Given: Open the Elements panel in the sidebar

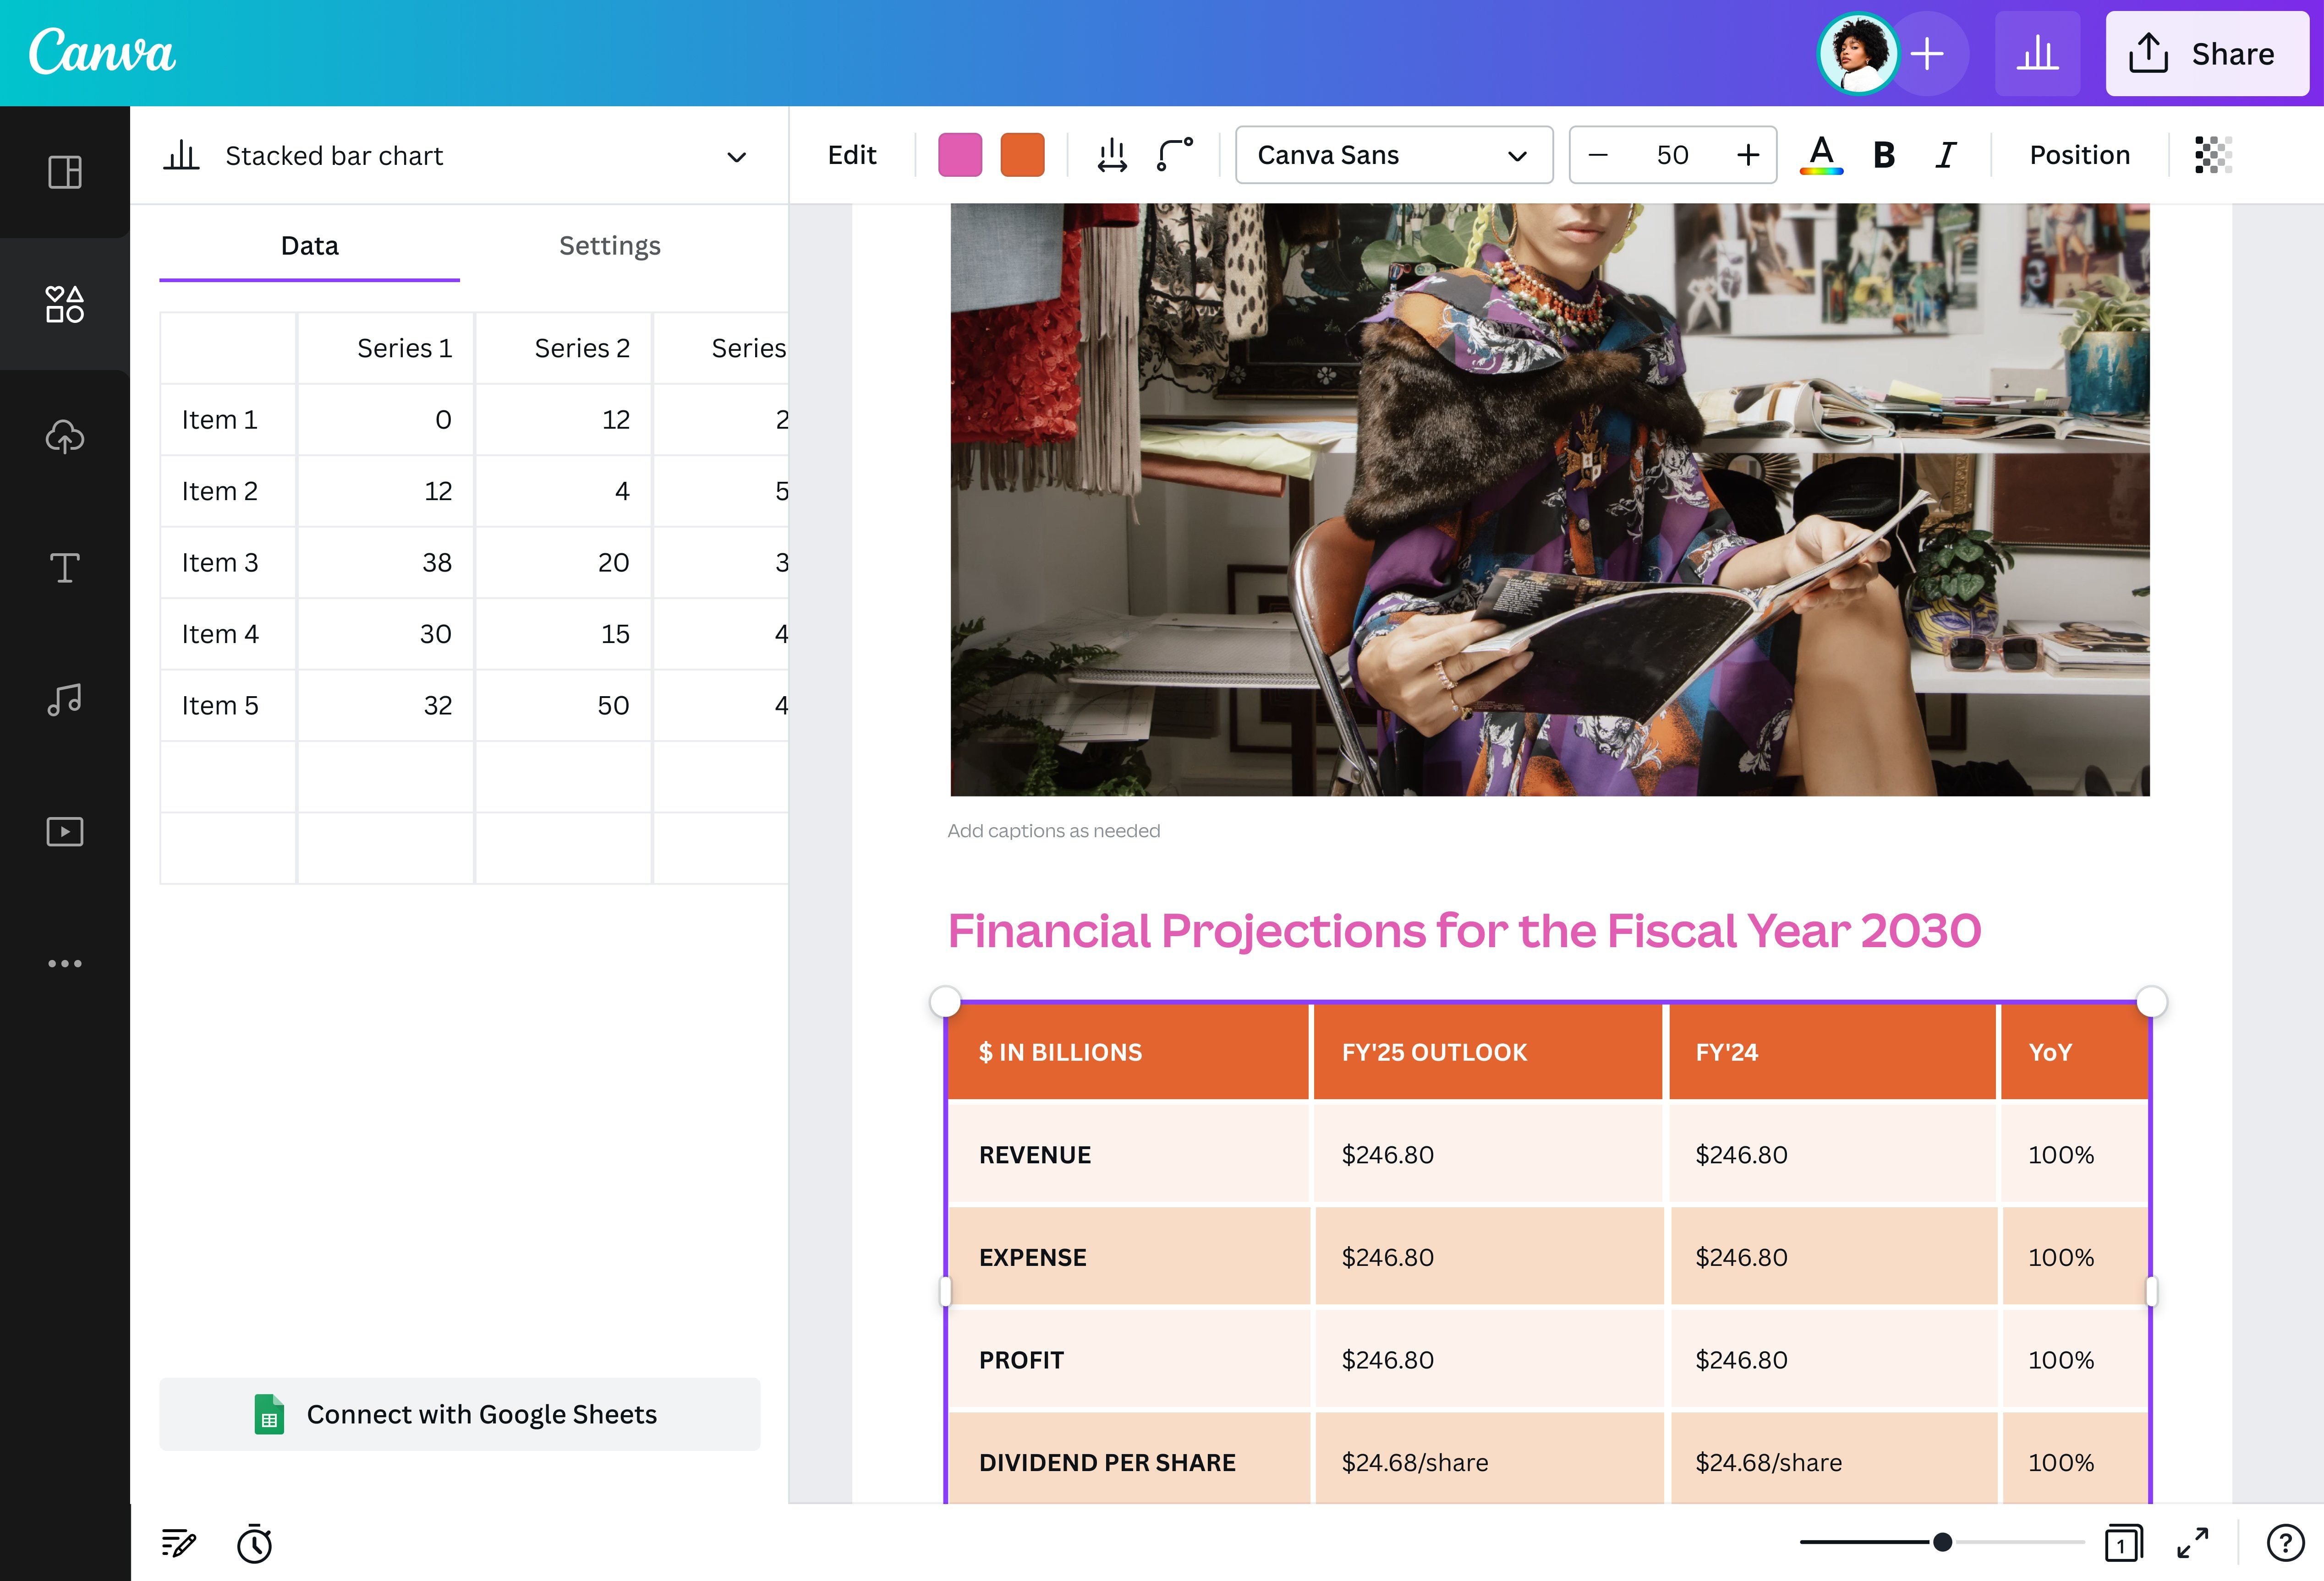Looking at the screenshot, I should click(64, 306).
